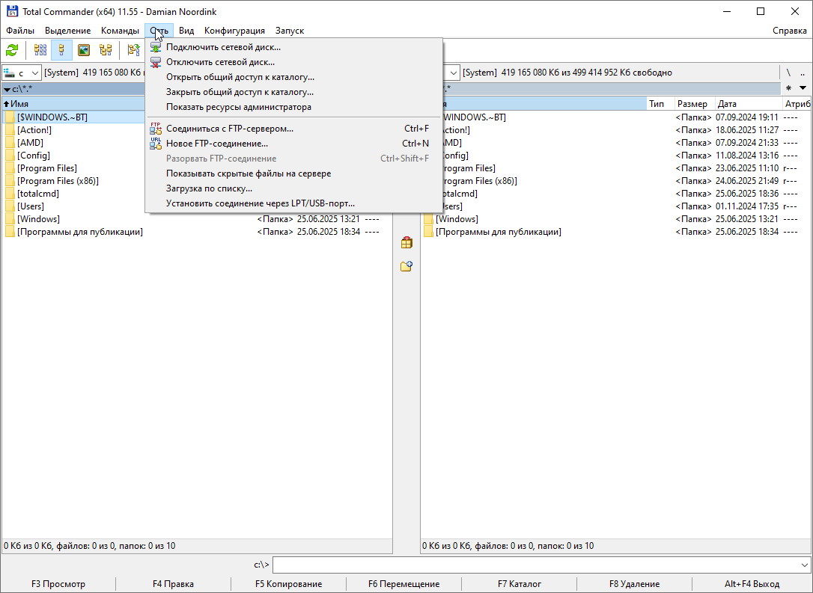Viewport: 813px width, 593px height.
Task: Open the right panel drive dropdown arrow
Action: [453, 73]
